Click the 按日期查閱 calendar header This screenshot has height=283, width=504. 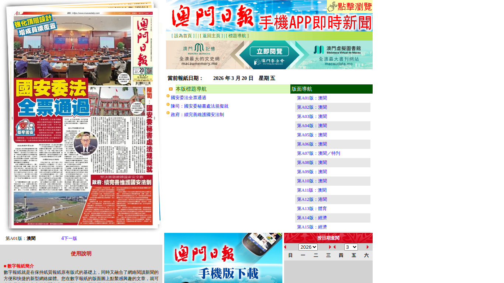328,238
